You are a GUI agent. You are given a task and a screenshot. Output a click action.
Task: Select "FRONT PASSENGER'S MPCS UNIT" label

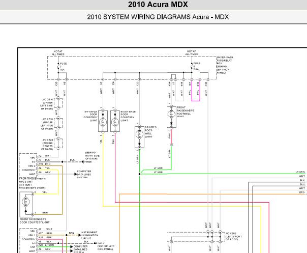[x=33, y=183]
